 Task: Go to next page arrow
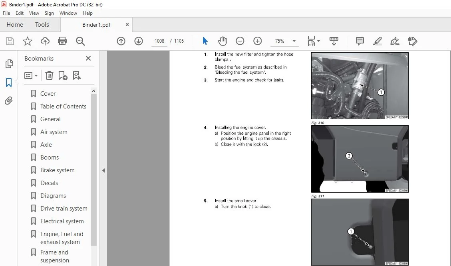139,41
